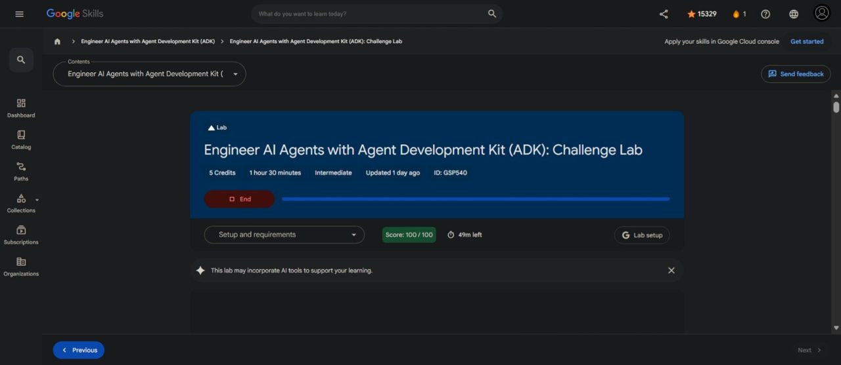The height and width of the screenshot is (365, 841).
Task: Click the red End lab button
Action: pyautogui.click(x=239, y=199)
